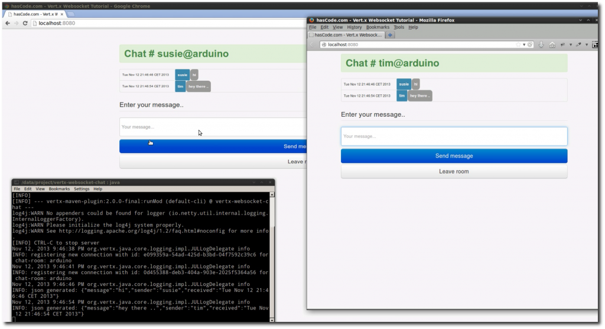Click Send message button in Chrome

[213, 146]
